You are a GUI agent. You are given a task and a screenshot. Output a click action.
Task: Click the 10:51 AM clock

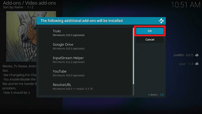tap(186, 5)
